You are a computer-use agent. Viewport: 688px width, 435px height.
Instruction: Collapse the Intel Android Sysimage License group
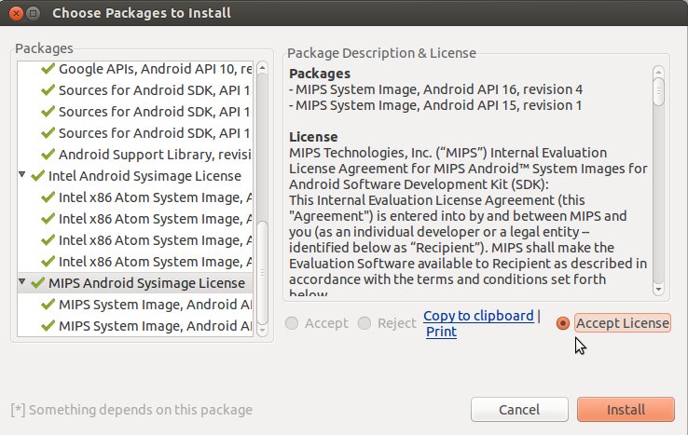pos(22,174)
